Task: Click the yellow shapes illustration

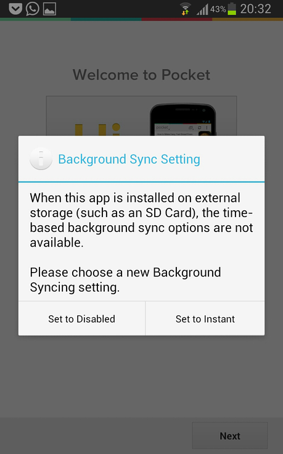Action: [97, 130]
